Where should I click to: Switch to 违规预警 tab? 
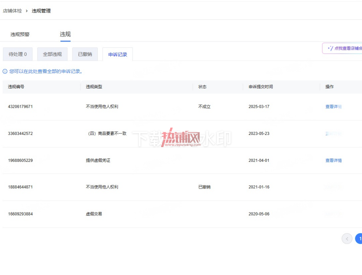pyautogui.click(x=20, y=35)
